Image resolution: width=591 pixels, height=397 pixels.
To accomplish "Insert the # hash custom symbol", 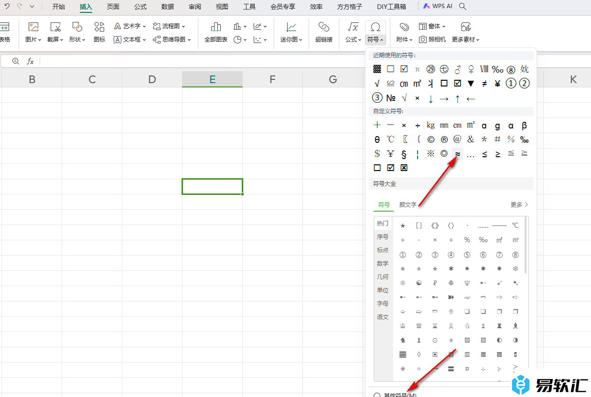I will (x=497, y=139).
